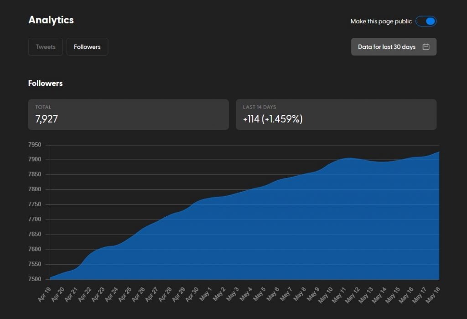Click the 7500 value on the y-axis
Screen dimensions: 467x319
click(35, 279)
